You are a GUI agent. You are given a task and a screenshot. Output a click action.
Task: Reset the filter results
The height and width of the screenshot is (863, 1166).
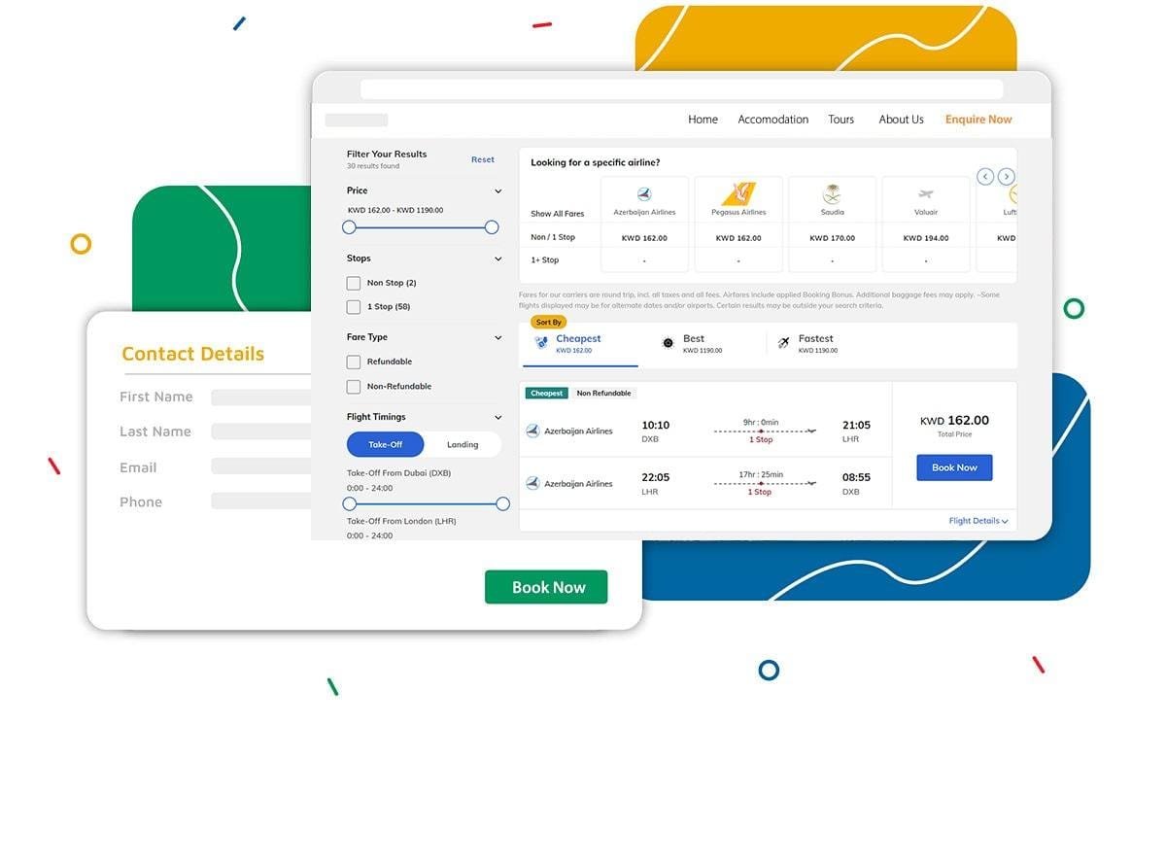[483, 159]
